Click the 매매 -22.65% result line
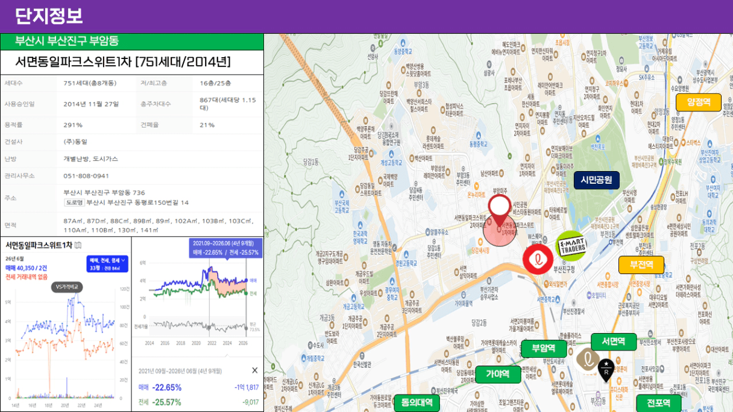 tap(160, 387)
